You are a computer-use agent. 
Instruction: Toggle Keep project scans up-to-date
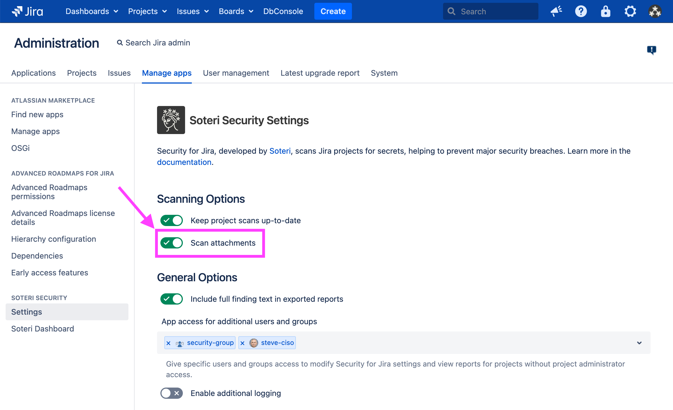(x=172, y=220)
